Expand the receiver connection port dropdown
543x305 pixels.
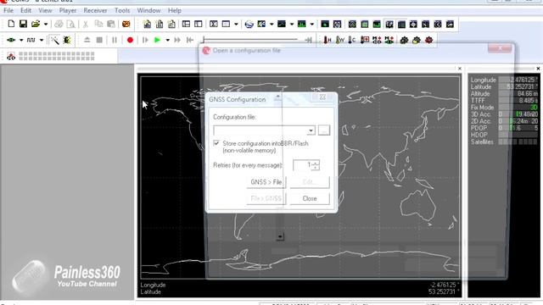[21, 40]
